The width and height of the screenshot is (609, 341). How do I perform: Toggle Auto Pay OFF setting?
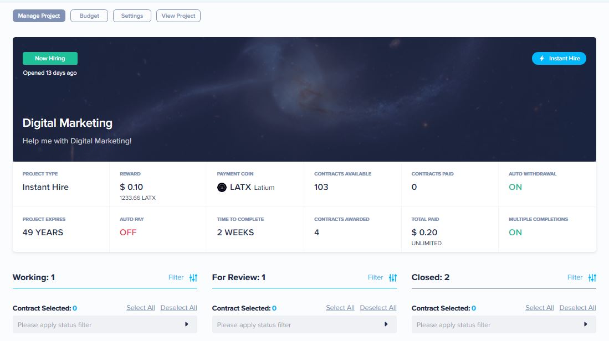[129, 232]
